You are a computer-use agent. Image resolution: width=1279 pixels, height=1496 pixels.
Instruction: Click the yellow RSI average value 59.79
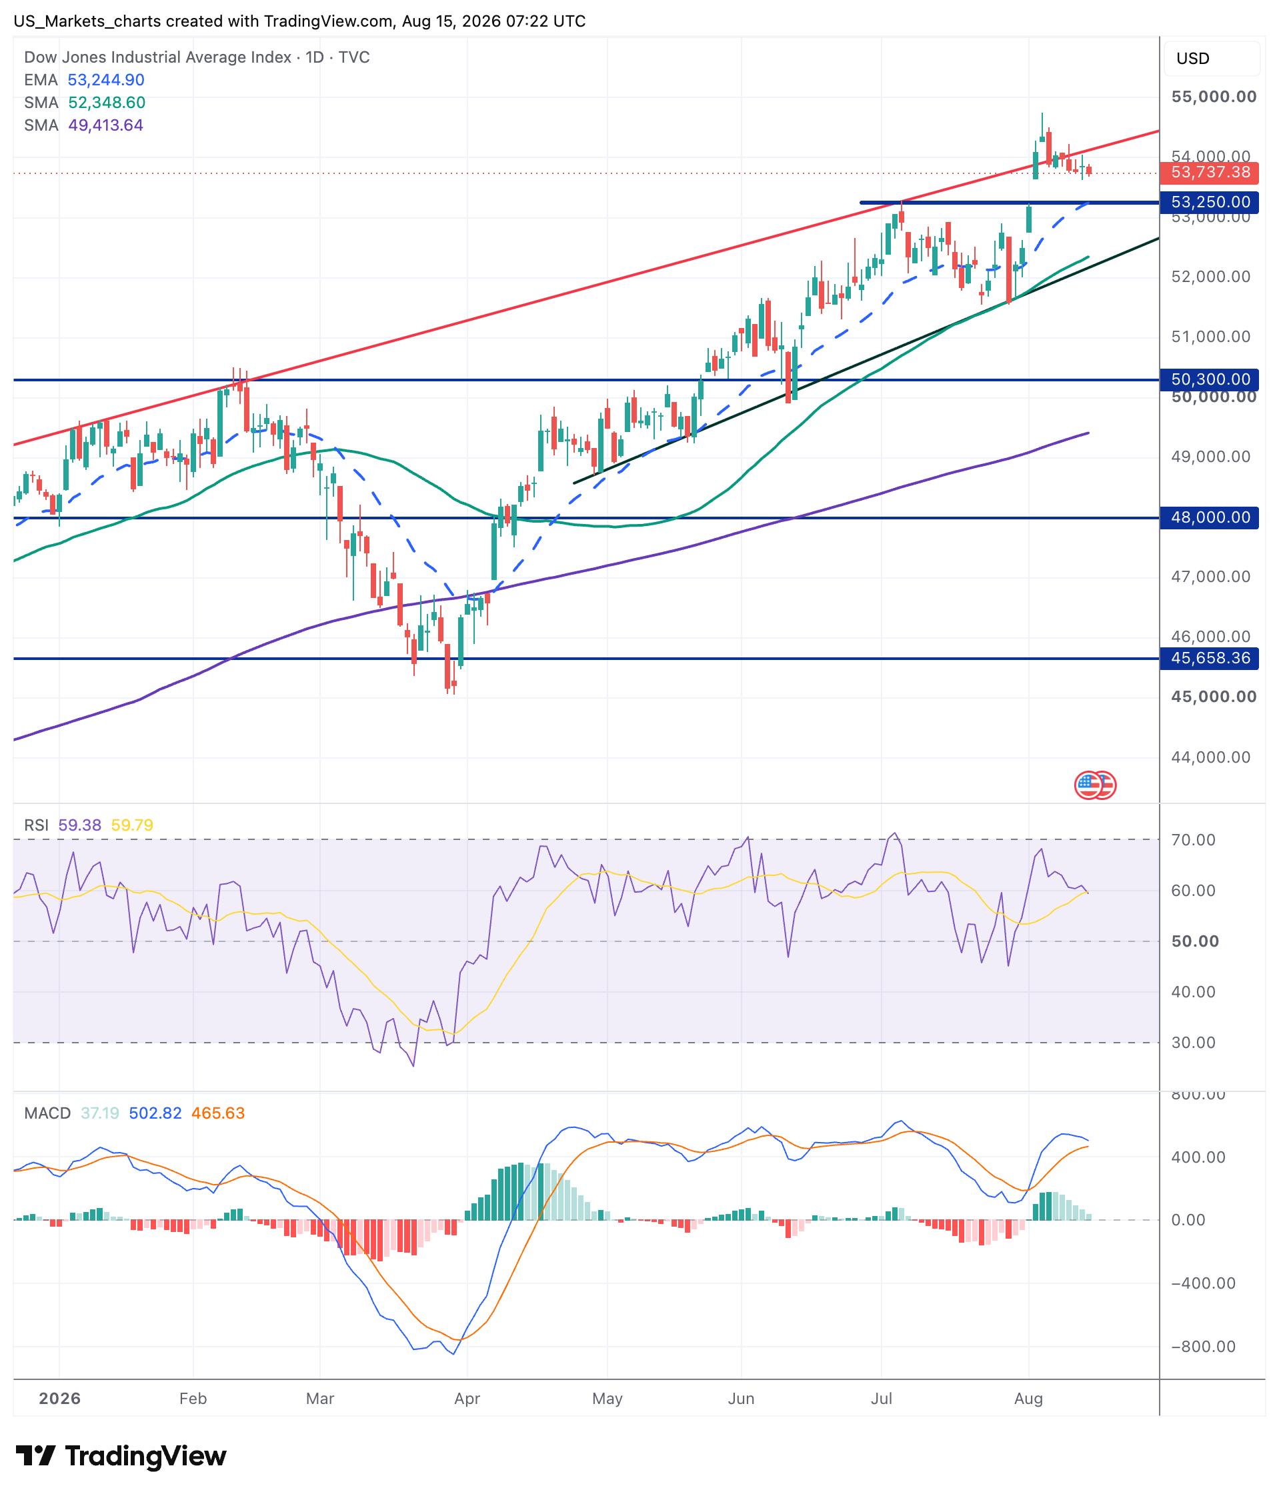pyautogui.click(x=132, y=825)
